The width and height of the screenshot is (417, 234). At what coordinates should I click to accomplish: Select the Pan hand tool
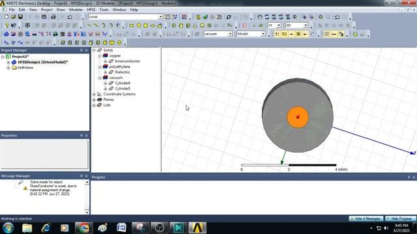(x=259, y=17)
